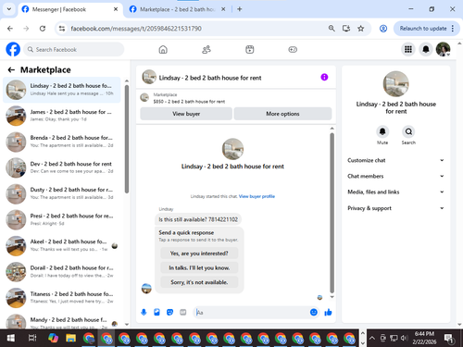
Task: Open the Facebook logo home link
Action: [x=13, y=49]
